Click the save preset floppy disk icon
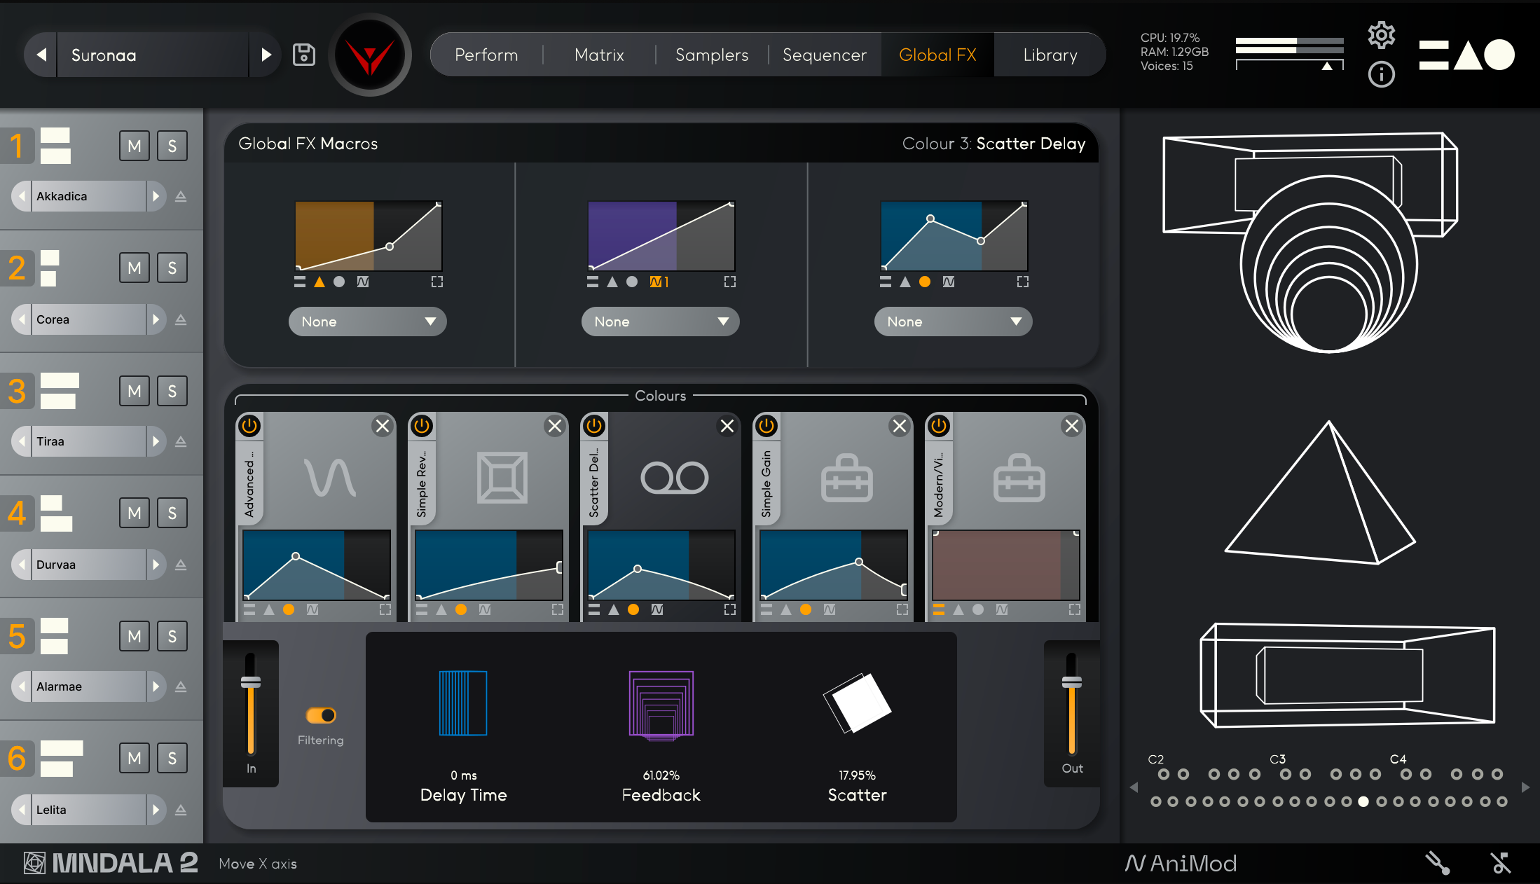Image resolution: width=1540 pixels, height=884 pixels. 303,55
